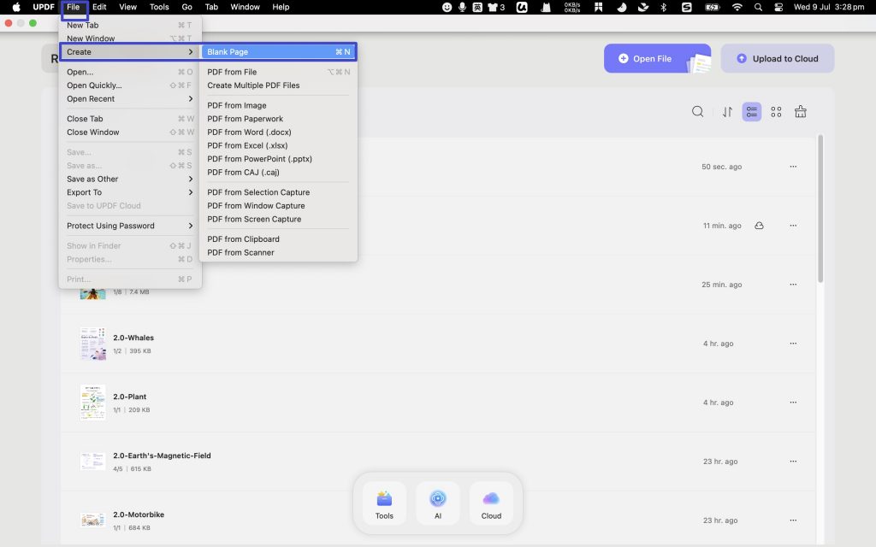876x547 pixels.
Task: Open more options for 2.0-Earth's-Magnetic-Field row
Action: point(793,461)
